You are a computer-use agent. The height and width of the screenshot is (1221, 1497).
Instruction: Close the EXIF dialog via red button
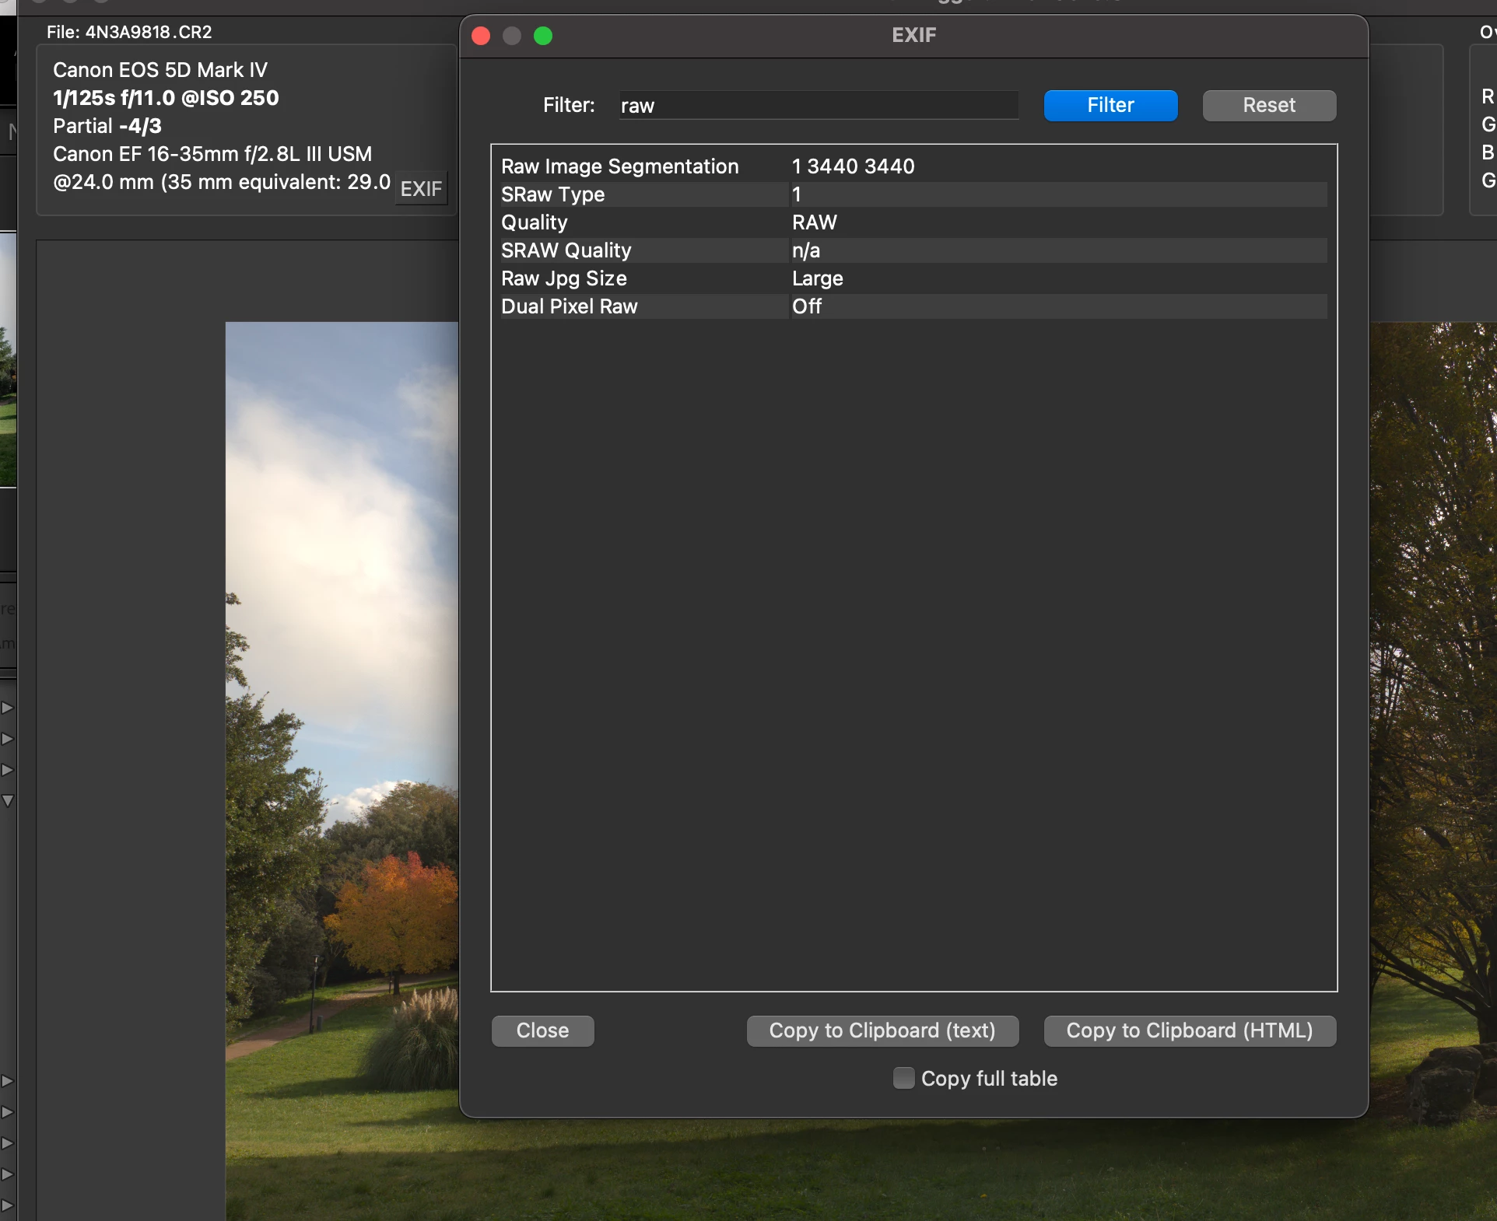(x=481, y=36)
